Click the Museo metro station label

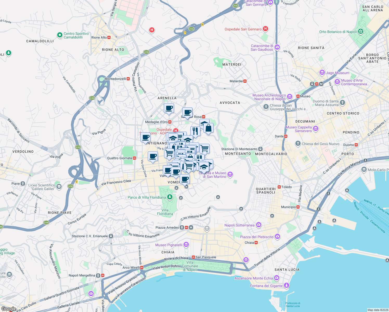click(x=305, y=96)
